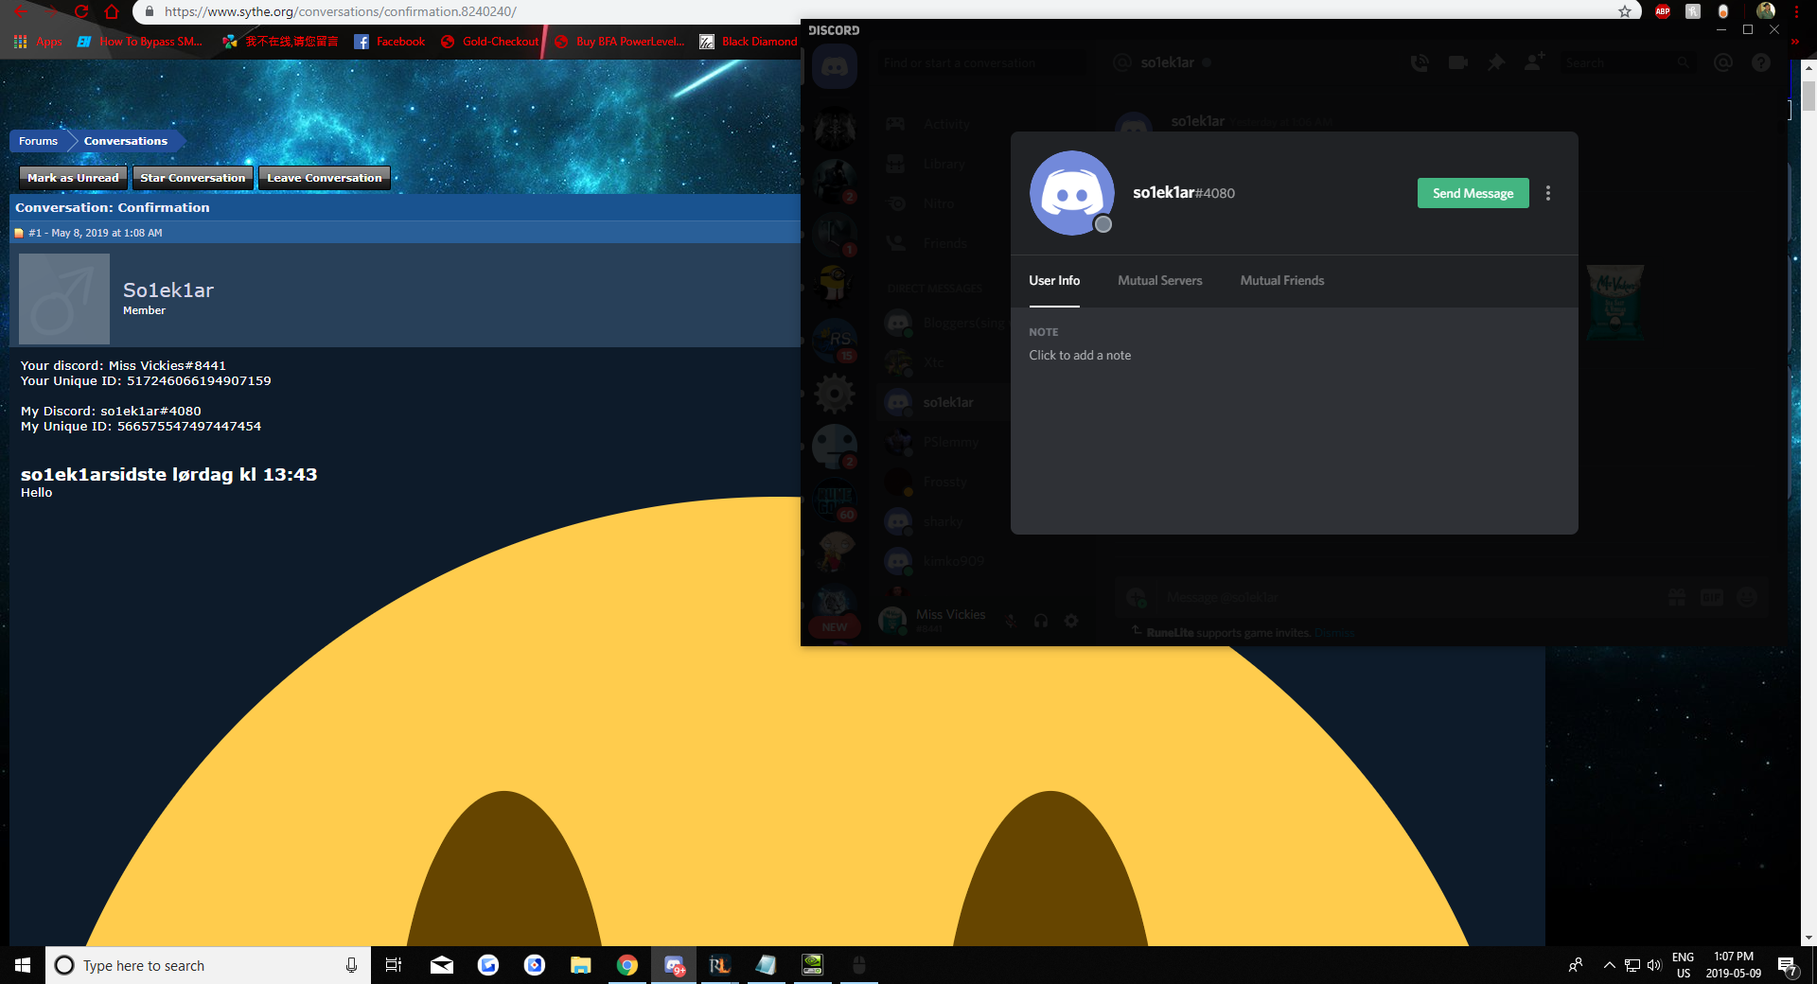Start a voice call in Discord
The height and width of the screenshot is (984, 1817).
click(x=1420, y=62)
